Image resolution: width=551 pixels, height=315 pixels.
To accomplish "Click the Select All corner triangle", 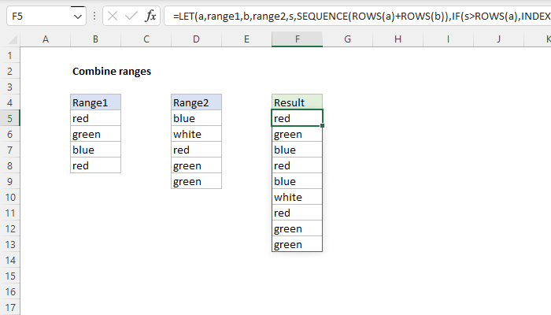I will [x=13, y=39].
